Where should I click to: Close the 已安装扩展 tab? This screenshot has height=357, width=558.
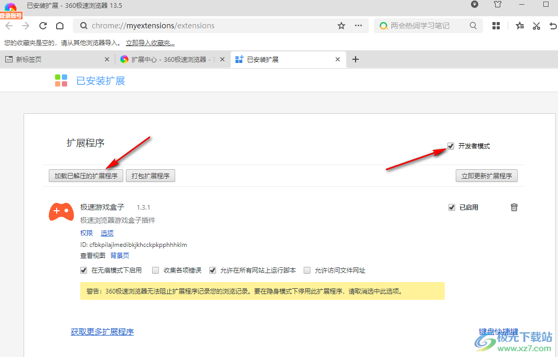[338, 59]
